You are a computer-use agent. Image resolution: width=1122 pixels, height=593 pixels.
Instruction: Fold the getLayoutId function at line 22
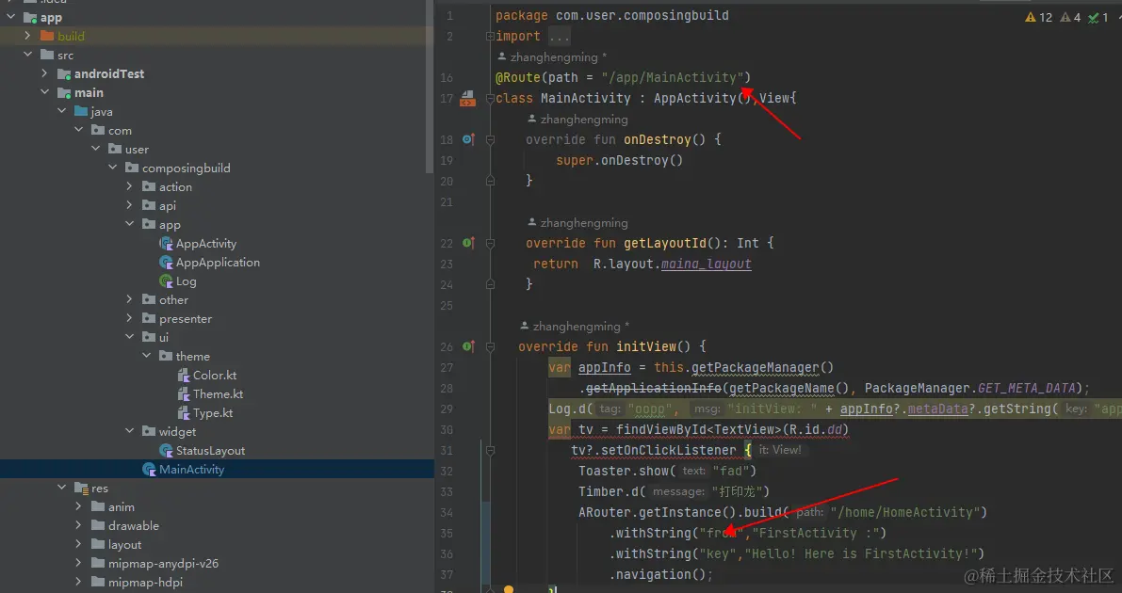click(490, 243)
